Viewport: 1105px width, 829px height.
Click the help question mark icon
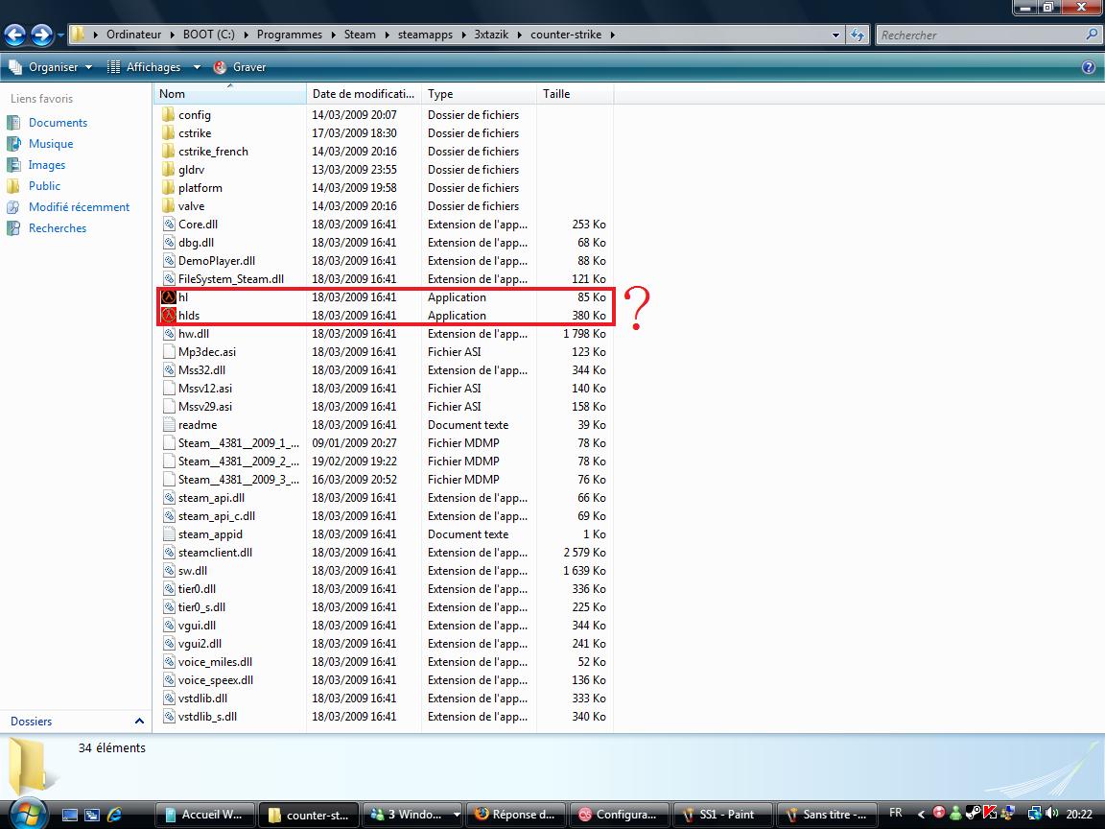click(1089, 67)
